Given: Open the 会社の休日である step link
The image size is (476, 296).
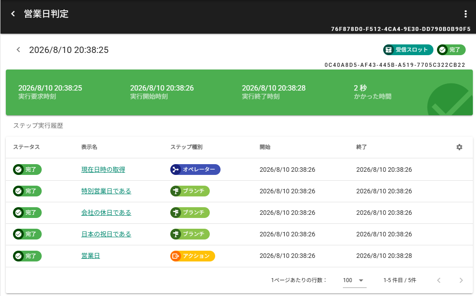Looking at the screenshot, I should pyautogui.click(x=106, y=213).
